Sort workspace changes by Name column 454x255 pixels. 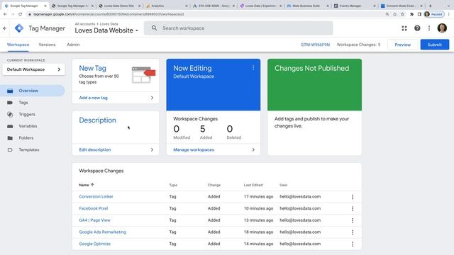coord(87,185)
